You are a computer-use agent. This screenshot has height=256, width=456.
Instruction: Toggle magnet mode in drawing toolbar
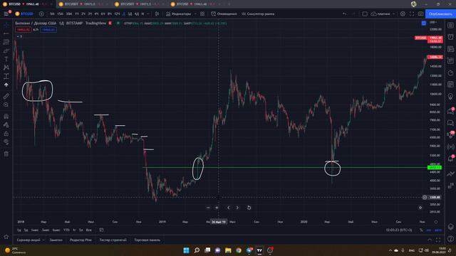(x=6, y=117)
